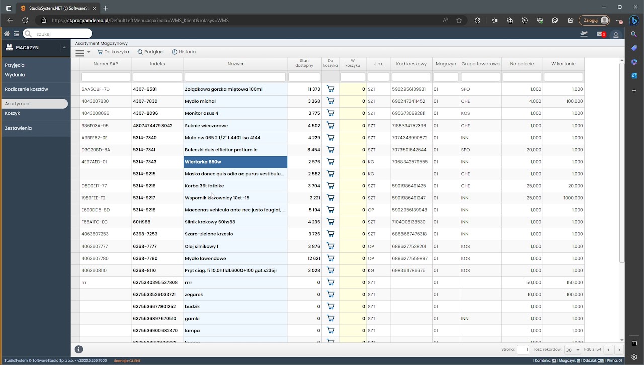
Task: Click the home icon in top bar
Action: (7, 34)
